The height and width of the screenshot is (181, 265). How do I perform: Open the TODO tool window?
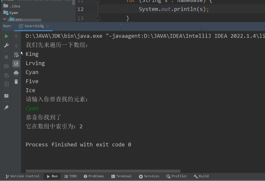(x=71, y=176)
